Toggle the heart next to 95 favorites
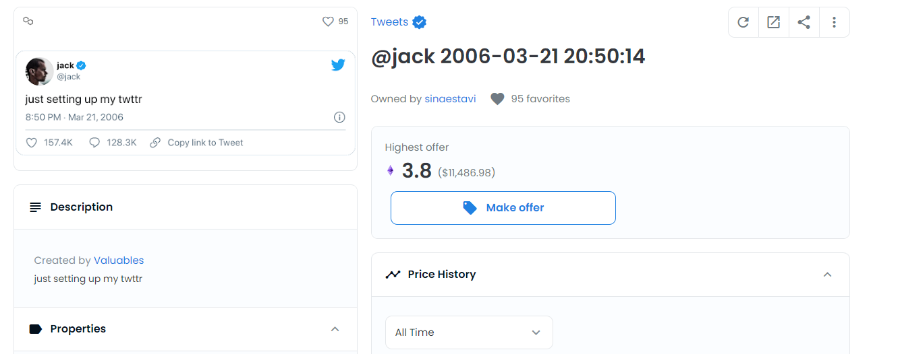Screen dimensions: 900x354 [497, 99]
